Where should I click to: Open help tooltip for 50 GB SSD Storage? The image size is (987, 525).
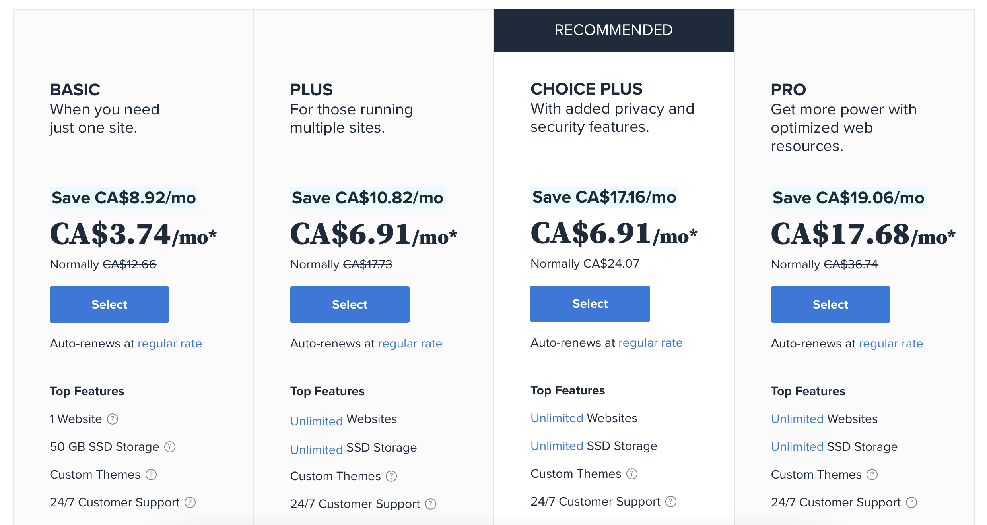[x=170, y=447]
